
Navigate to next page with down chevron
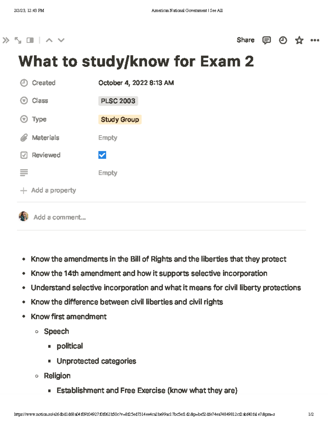pos(60,40)
